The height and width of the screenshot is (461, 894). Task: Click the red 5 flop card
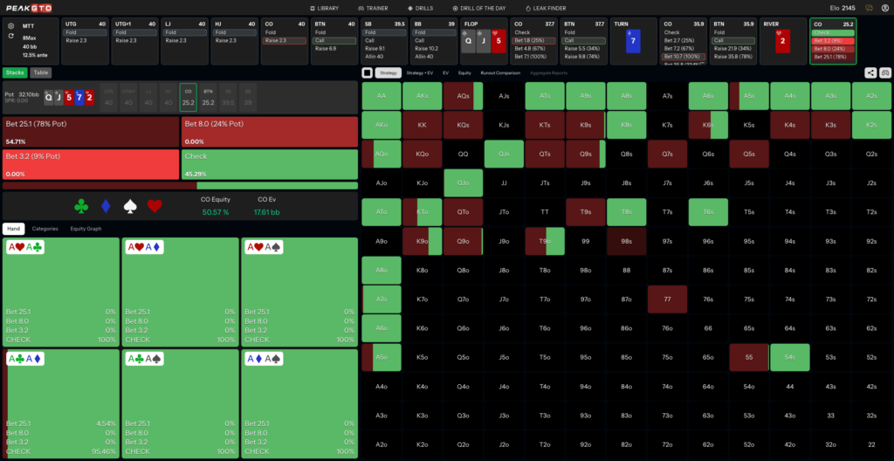499,41
